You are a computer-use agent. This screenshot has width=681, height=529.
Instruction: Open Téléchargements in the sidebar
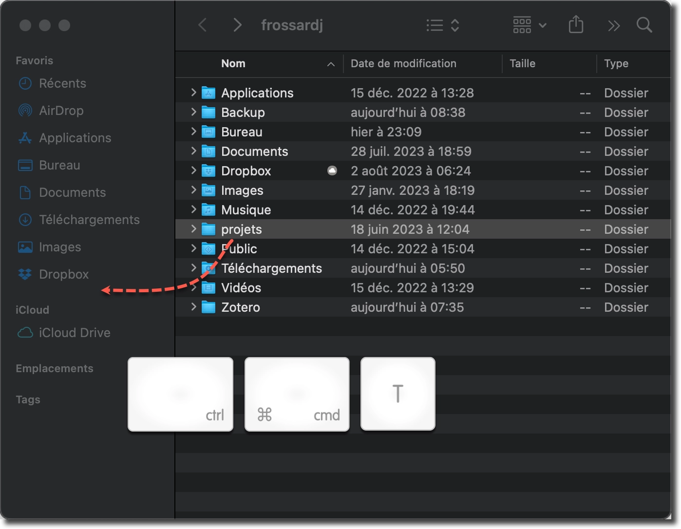[x=78, y=220]
